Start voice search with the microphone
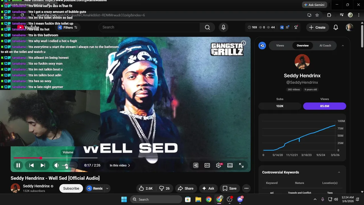Screen dimensions: 364x205 tap(224, 27)
